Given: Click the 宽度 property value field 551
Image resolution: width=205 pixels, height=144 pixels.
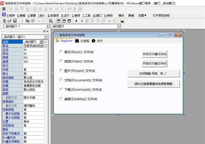Looking at the screenshot, I should pyautogui.click(x=33, y=57).
